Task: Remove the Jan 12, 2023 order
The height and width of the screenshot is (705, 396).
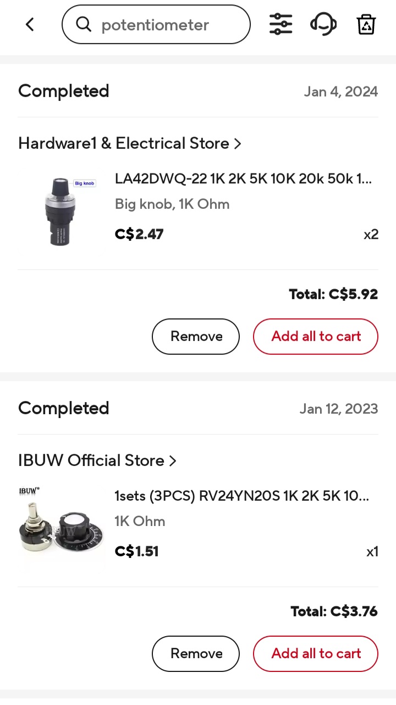Action: (x=196, y=654)
